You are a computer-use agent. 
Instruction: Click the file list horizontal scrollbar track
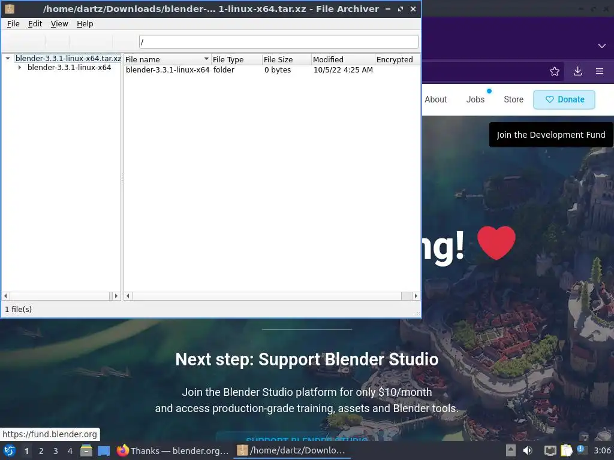pyautogui.click(x=272, y=296)
